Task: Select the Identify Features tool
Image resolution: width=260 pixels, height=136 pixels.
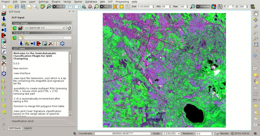Action: point(256,56)
